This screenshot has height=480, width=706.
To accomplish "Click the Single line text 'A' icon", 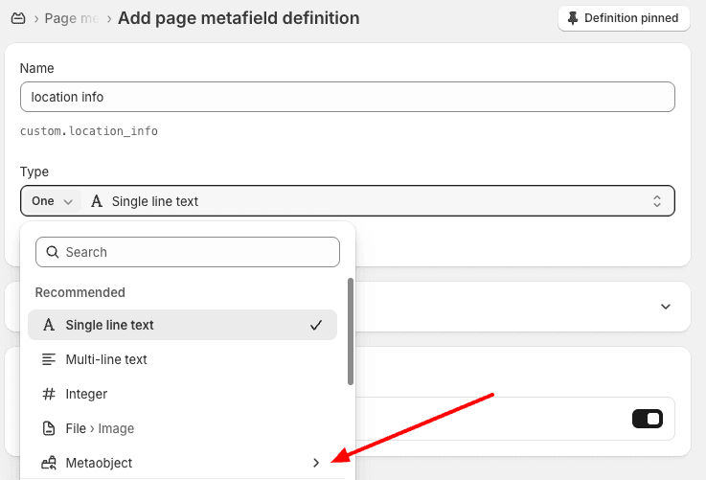I will pos(48,325).
